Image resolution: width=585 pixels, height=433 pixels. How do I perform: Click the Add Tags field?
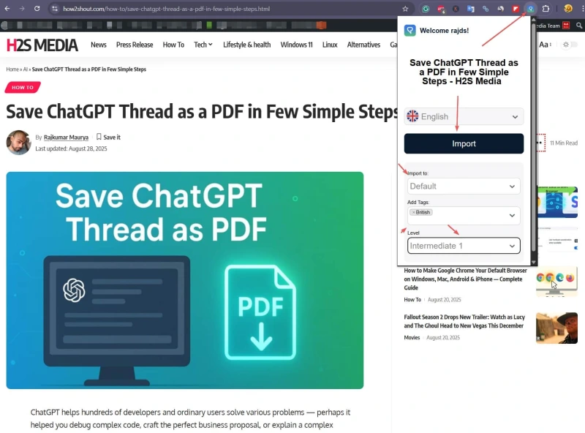click(x=464, y=215)
